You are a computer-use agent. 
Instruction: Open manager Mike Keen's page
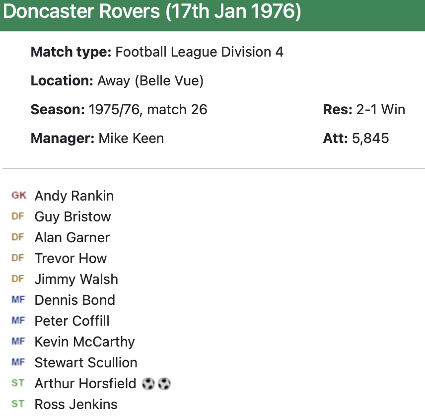(131, 138)
